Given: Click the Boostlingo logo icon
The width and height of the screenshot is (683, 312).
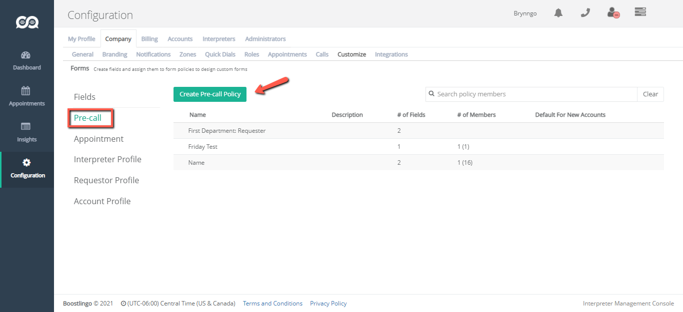Looking at the screenshot, I should click(27, 22).
